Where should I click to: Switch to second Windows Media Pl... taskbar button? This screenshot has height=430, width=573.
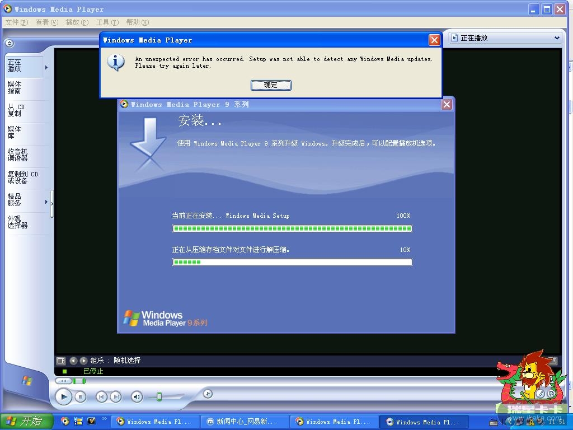tap(335, 422)
